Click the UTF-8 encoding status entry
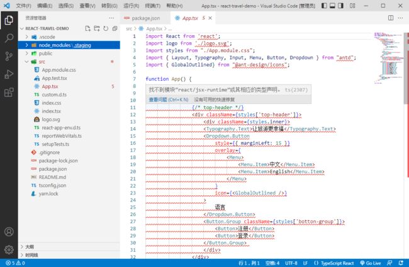 point(291,263)
